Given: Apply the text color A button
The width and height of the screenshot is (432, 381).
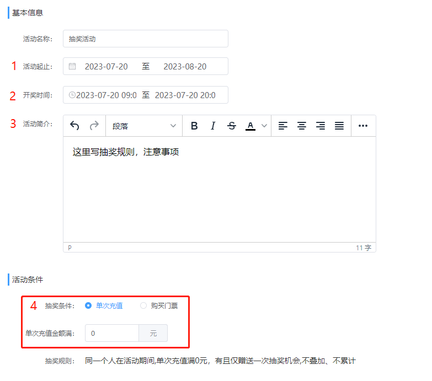Looking at the screenshot, I should point(250,126).
